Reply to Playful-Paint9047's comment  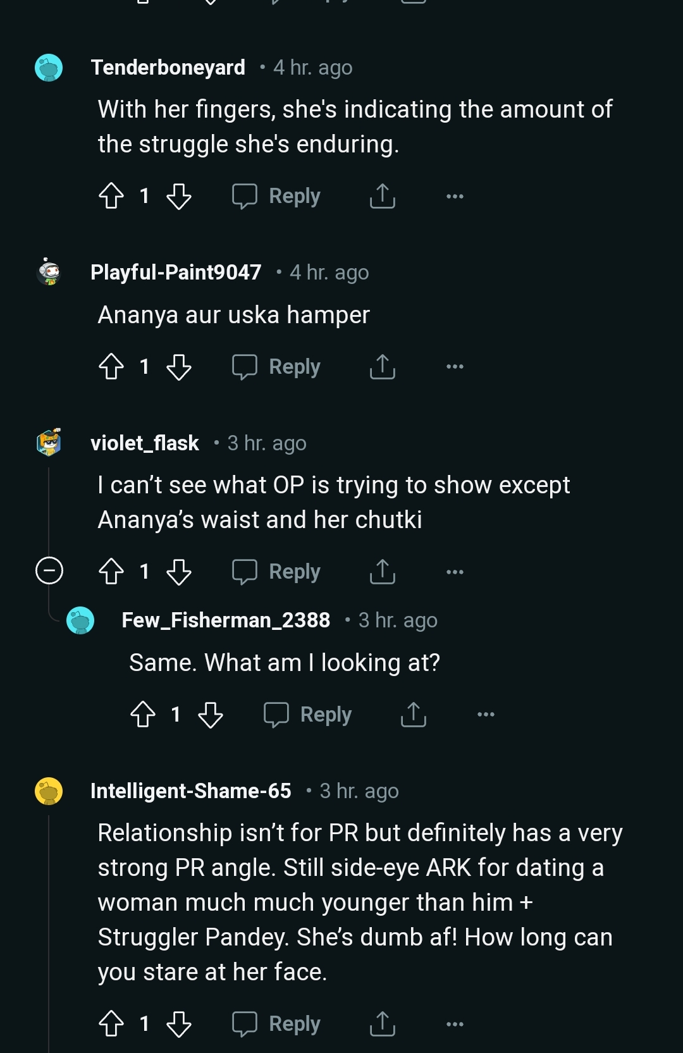click(276, 367)
